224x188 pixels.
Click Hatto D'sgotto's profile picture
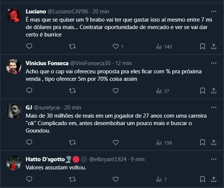tap(14, 162)
